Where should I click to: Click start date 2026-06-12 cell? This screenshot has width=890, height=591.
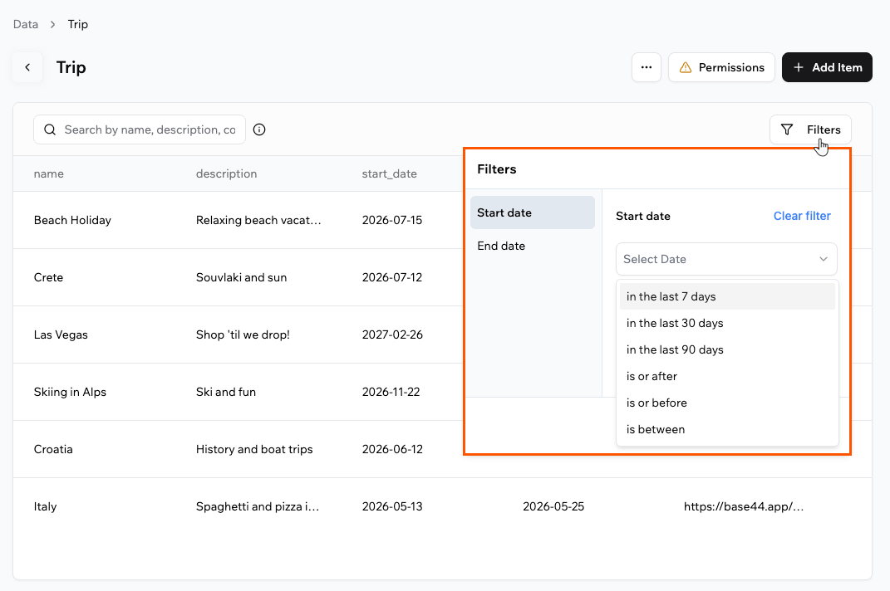392,449
